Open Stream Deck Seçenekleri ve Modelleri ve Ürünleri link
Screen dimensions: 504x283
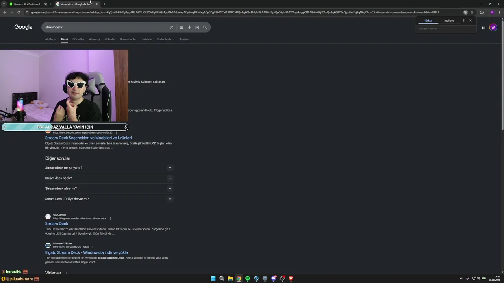click(88, 138)
